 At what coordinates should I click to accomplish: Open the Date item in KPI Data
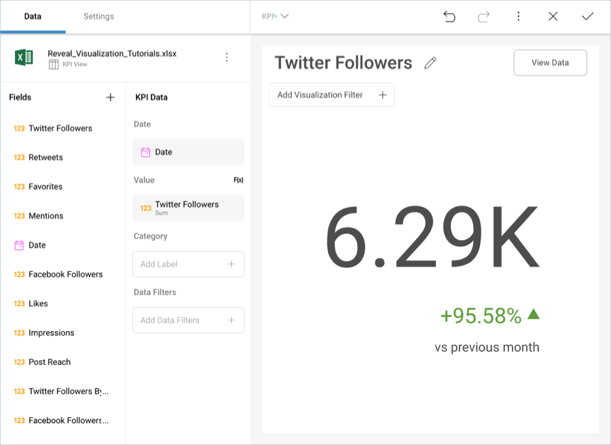point(188,152)
